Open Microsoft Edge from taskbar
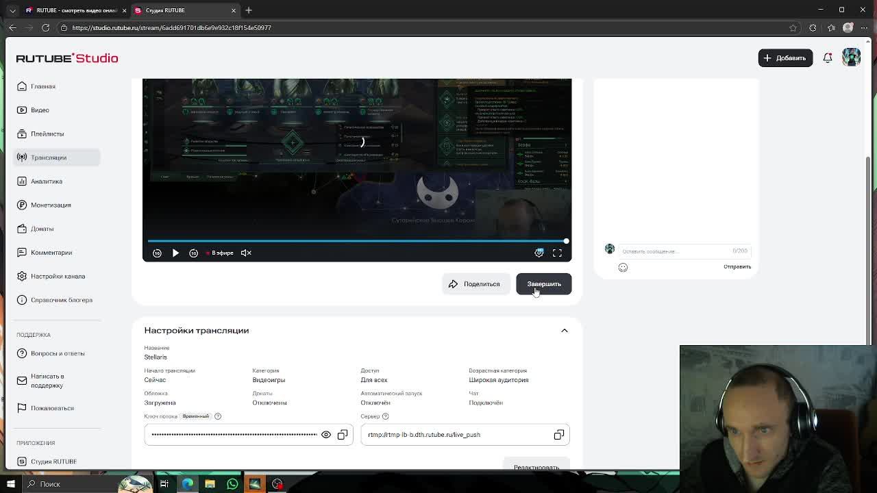 pos(187,484)
